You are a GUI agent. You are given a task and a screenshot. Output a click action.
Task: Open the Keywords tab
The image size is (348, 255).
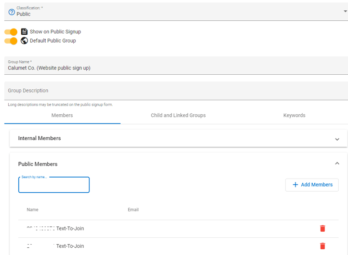295,115
